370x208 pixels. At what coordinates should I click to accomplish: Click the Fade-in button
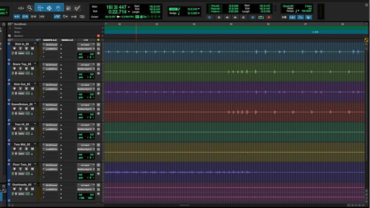coord(215,11)
